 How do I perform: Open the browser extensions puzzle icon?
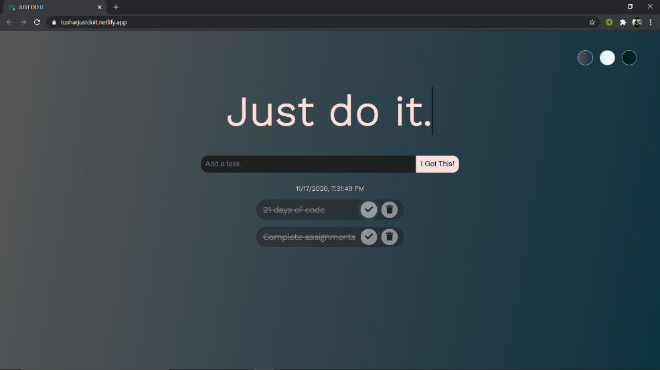click(x=623, y=22)
